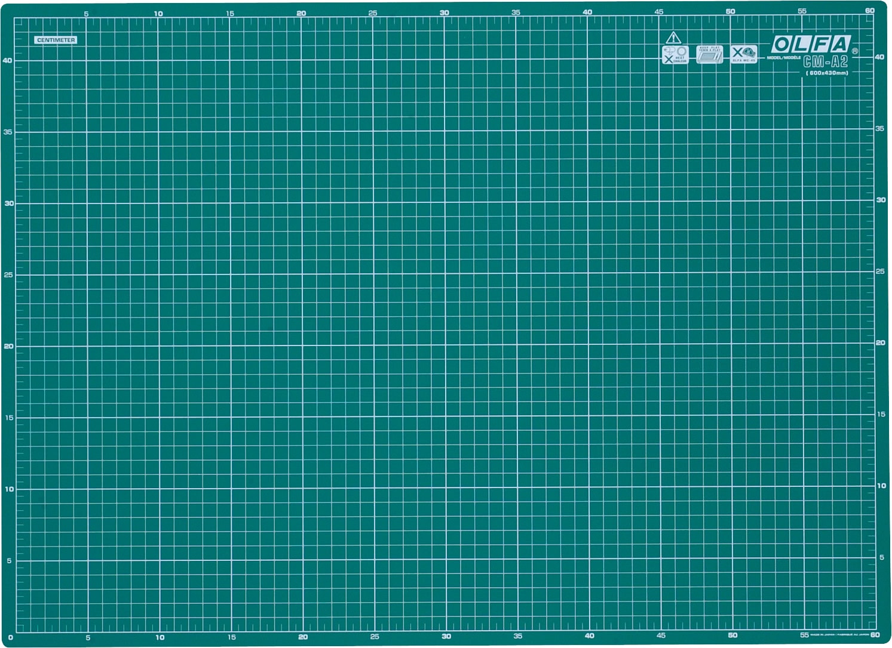Click the 600x430mm size text
Image resolution: width=892 pixels, height=648 pixels.
coord(827,73)
